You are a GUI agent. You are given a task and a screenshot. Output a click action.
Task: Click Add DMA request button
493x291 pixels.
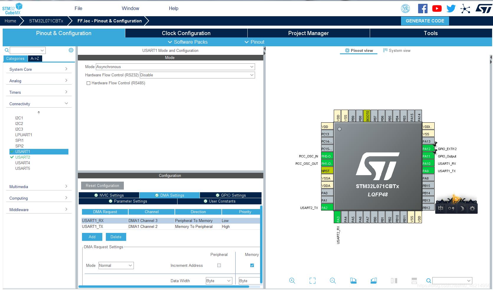(x=92, y=237)
